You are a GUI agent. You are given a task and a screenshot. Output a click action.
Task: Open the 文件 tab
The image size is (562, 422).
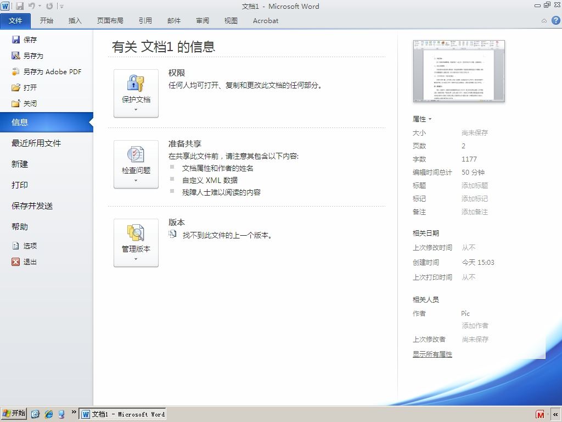pyautogui.click(x=15, y=21)
